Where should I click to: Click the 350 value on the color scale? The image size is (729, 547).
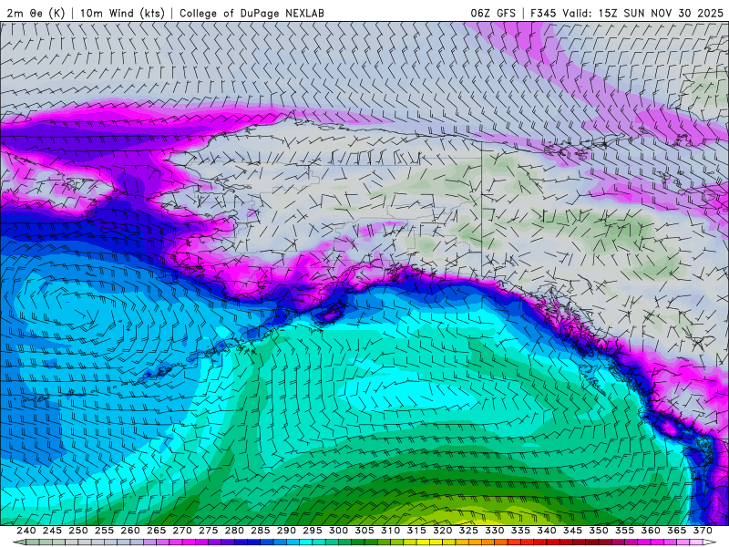599,531
